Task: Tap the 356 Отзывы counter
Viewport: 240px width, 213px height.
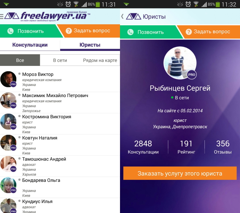Action: [223, 147]
